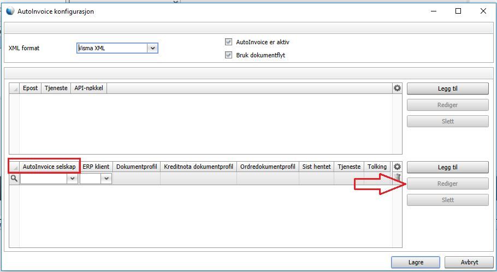Click the trash icon in the filter row

pyautogui.click(x=398, y=177)
